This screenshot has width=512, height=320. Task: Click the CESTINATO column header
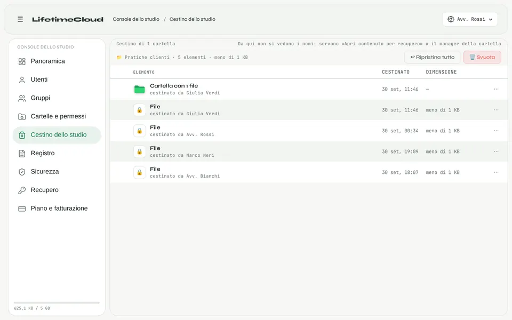coord(395,72)
